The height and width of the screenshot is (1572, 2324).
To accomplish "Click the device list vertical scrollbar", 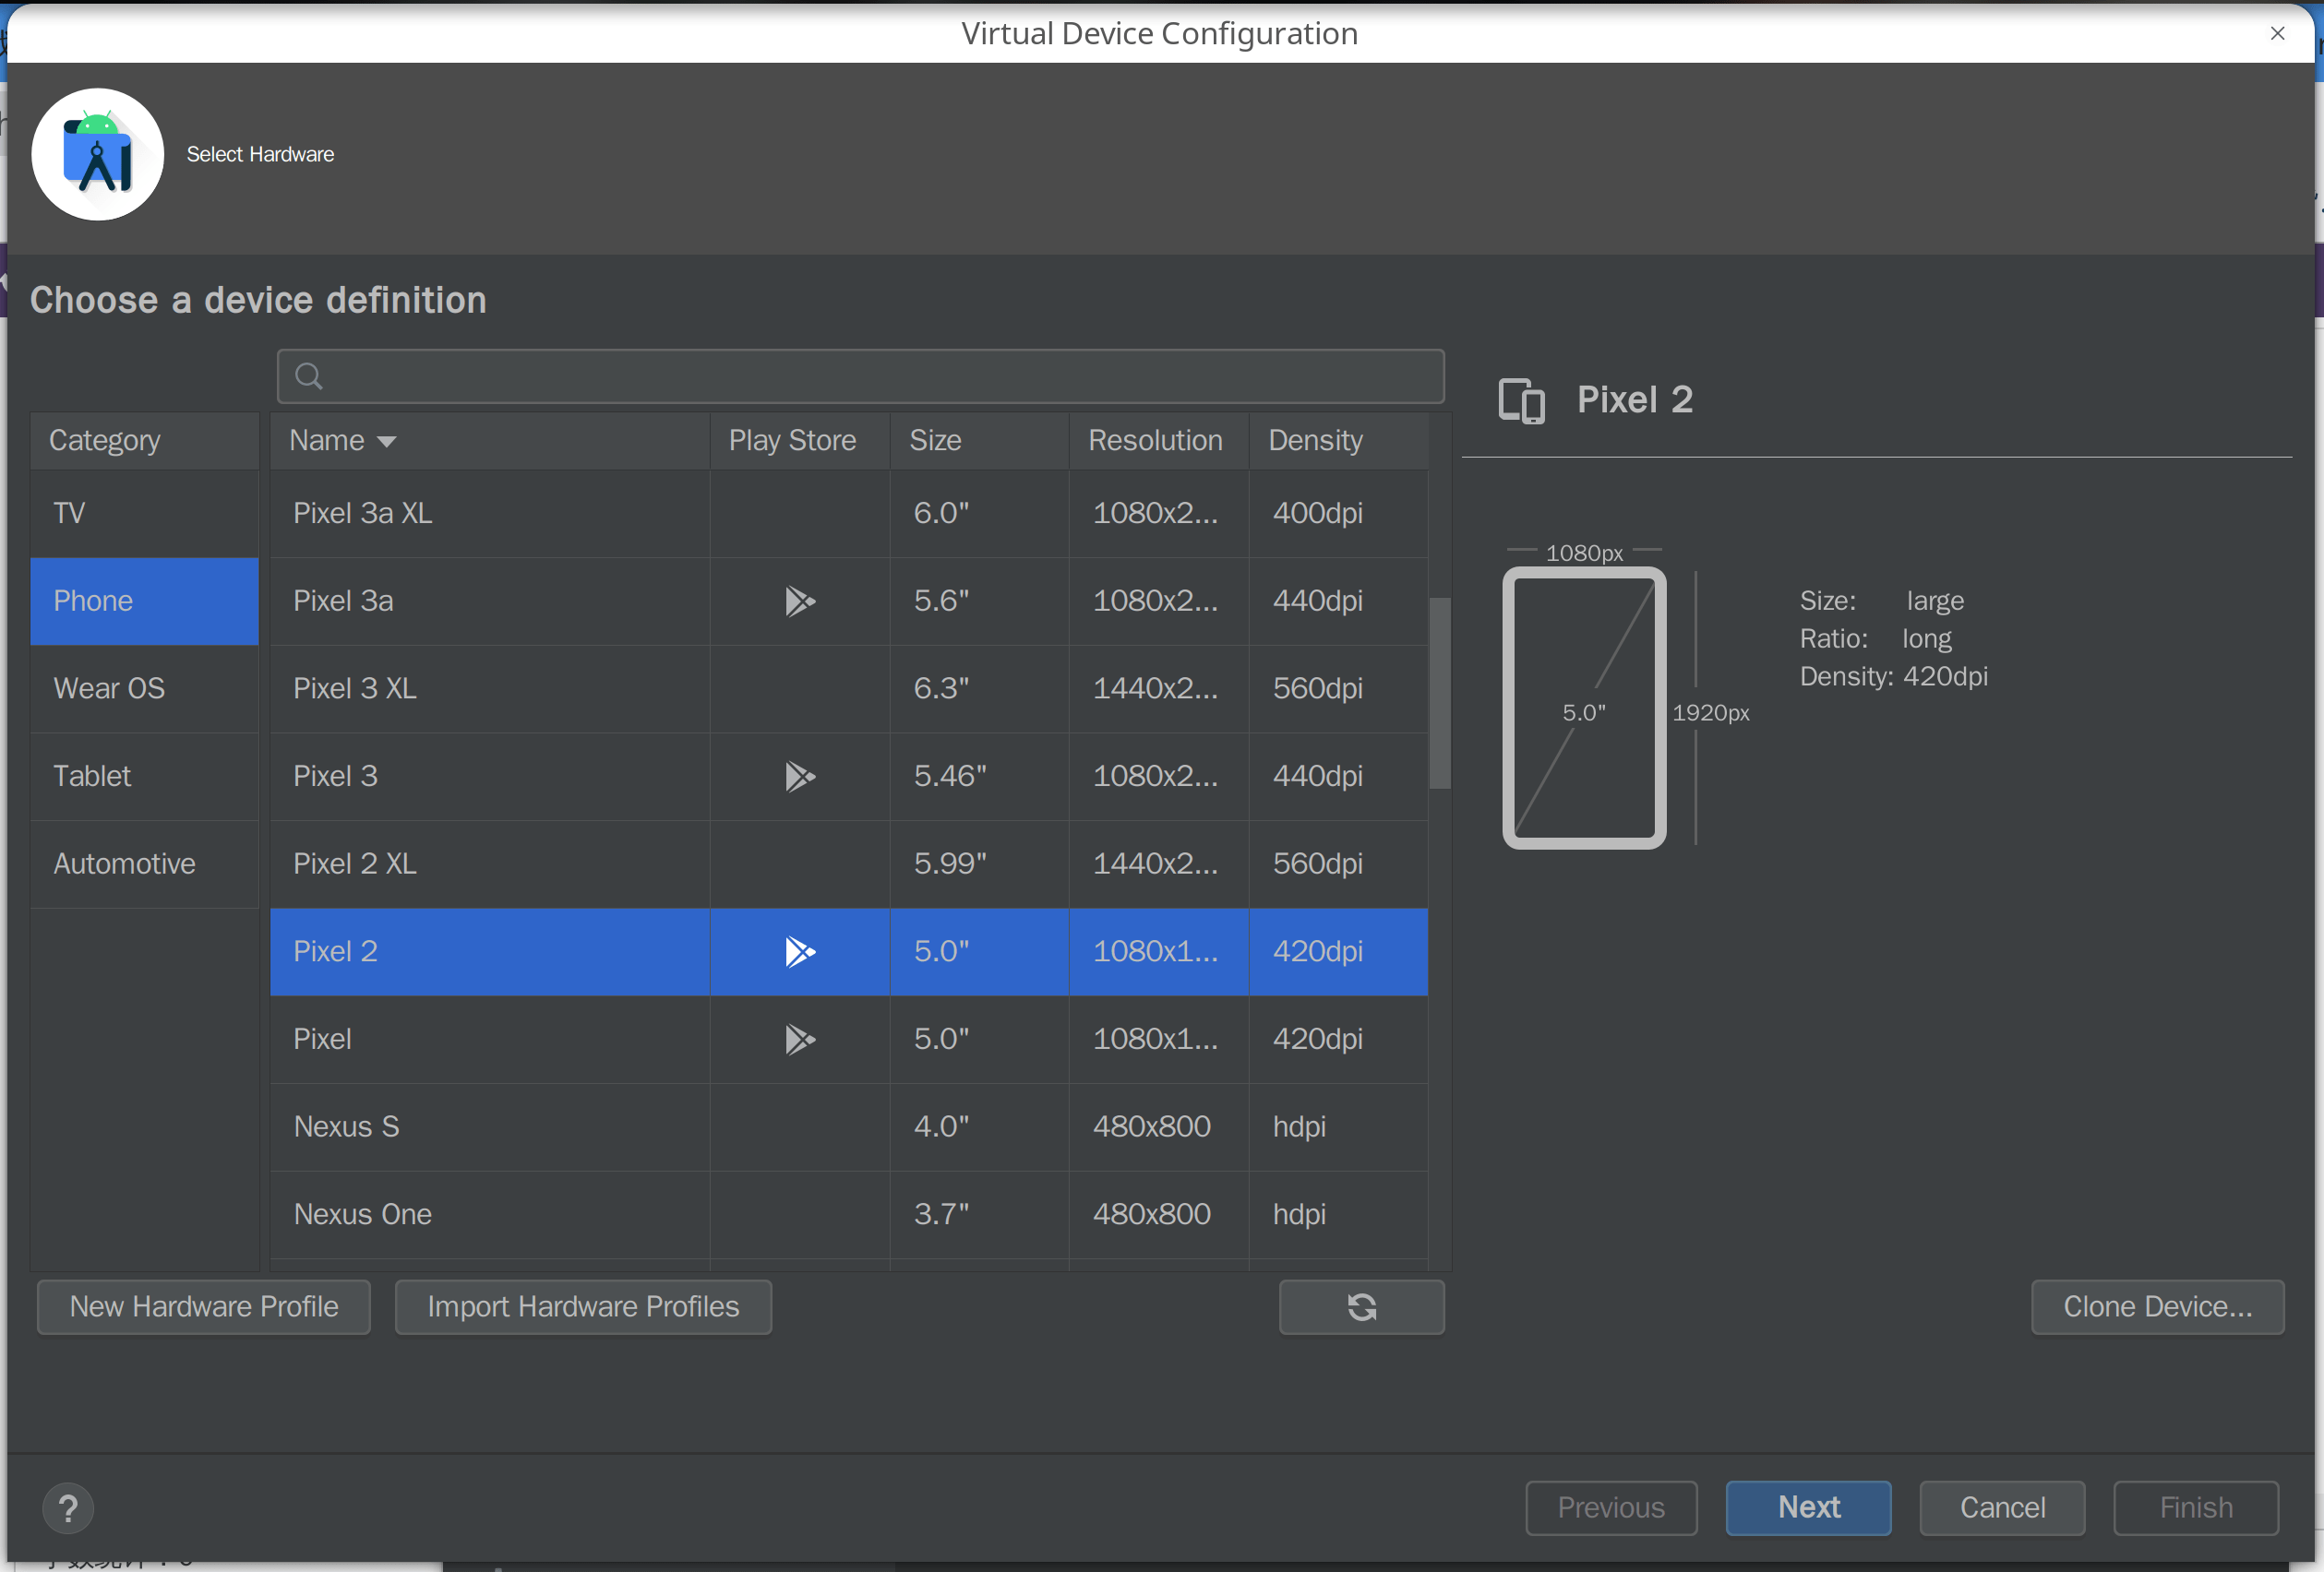I will [x=1440, y=694].
